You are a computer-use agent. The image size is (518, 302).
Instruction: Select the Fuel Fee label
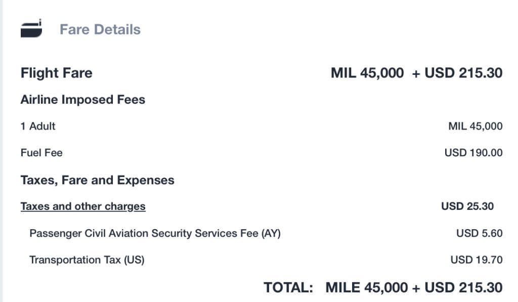41,152
